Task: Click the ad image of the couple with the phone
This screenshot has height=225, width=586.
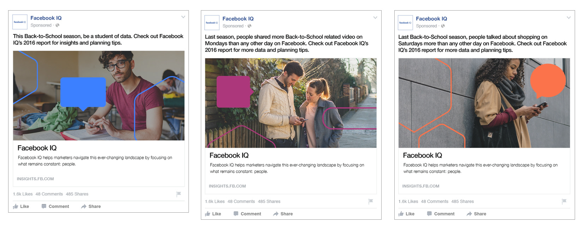Action: 291,103
